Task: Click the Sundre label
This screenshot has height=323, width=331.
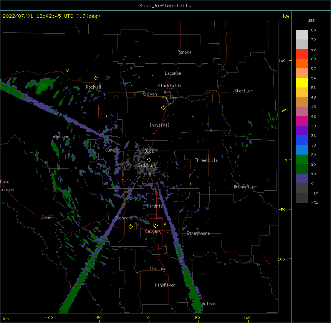Action: [x=112, y=150]
